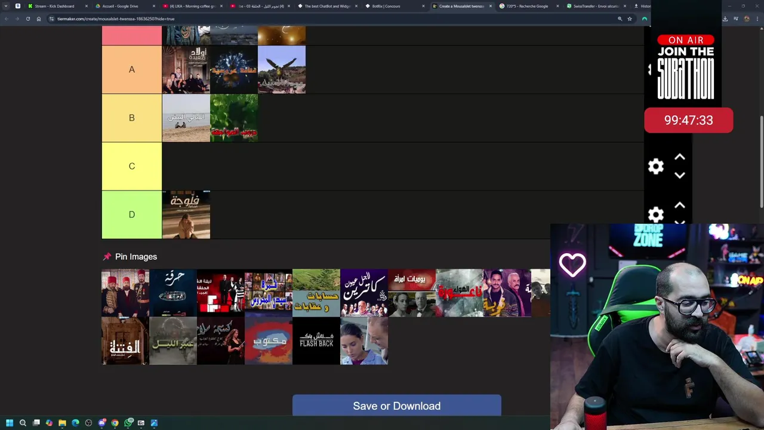764x430 pixels.
Task: Open the Chrome zoom magnifier icon
Action: click(620, 19)
